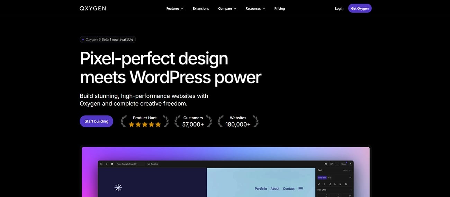Open the Resources dropdown menu
450x197 pixels.
255,8
